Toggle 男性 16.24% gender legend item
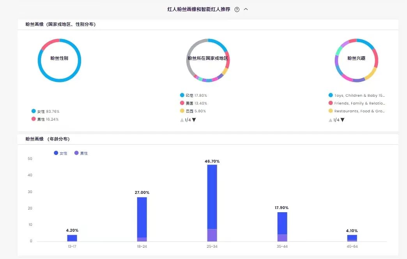The height and width of the screenshot is (259, 407). (45, 119)
